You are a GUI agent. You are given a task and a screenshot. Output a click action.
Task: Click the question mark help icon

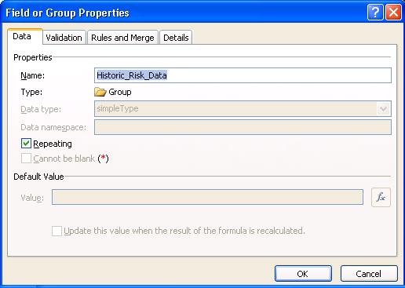pyautogui.click(x=375, y=13)
